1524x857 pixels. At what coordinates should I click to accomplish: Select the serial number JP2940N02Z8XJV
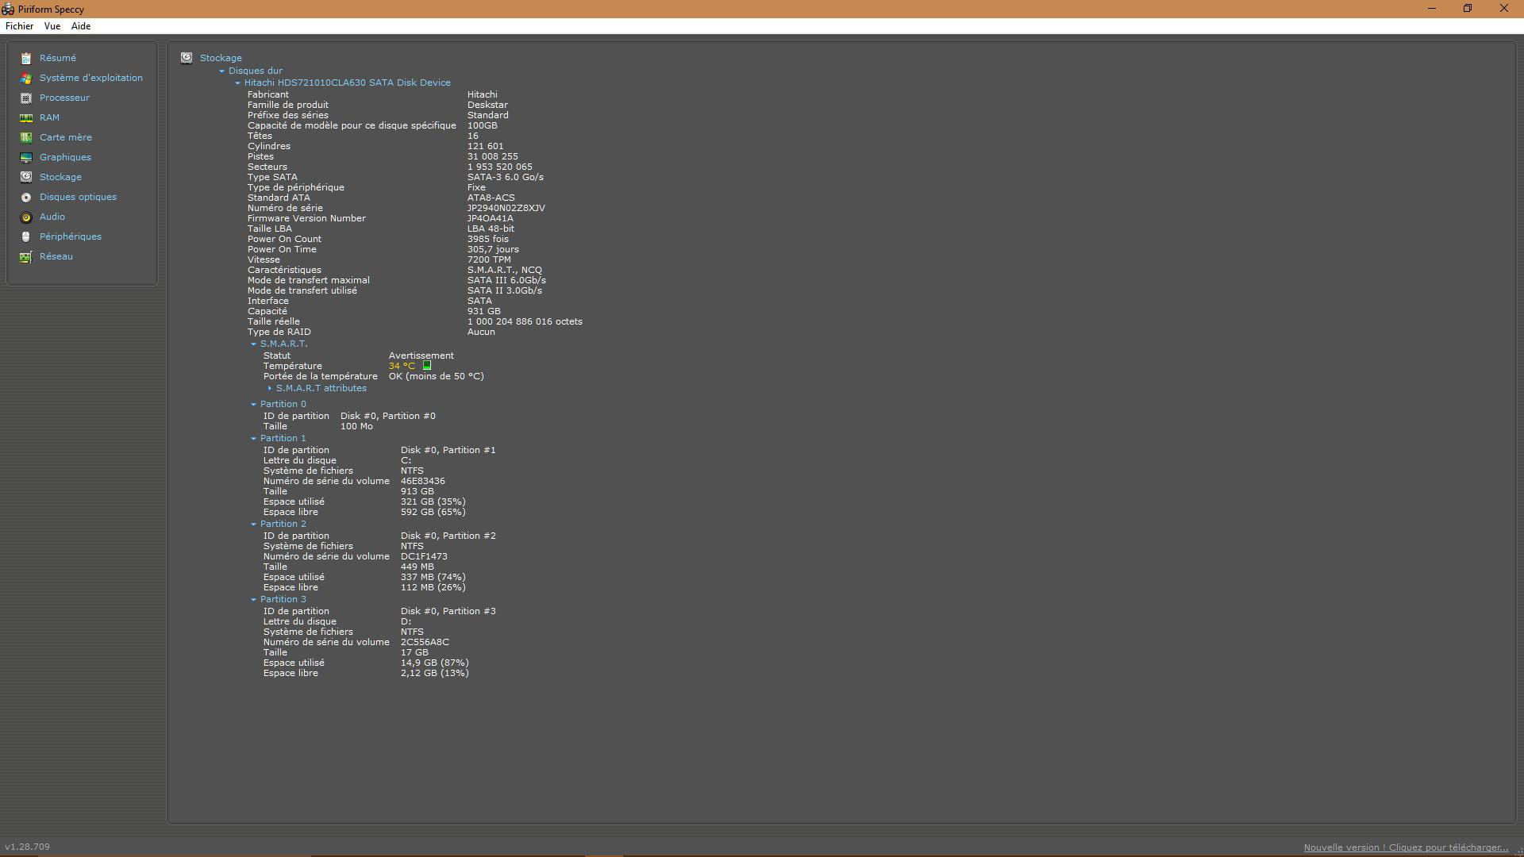(506, 208)
